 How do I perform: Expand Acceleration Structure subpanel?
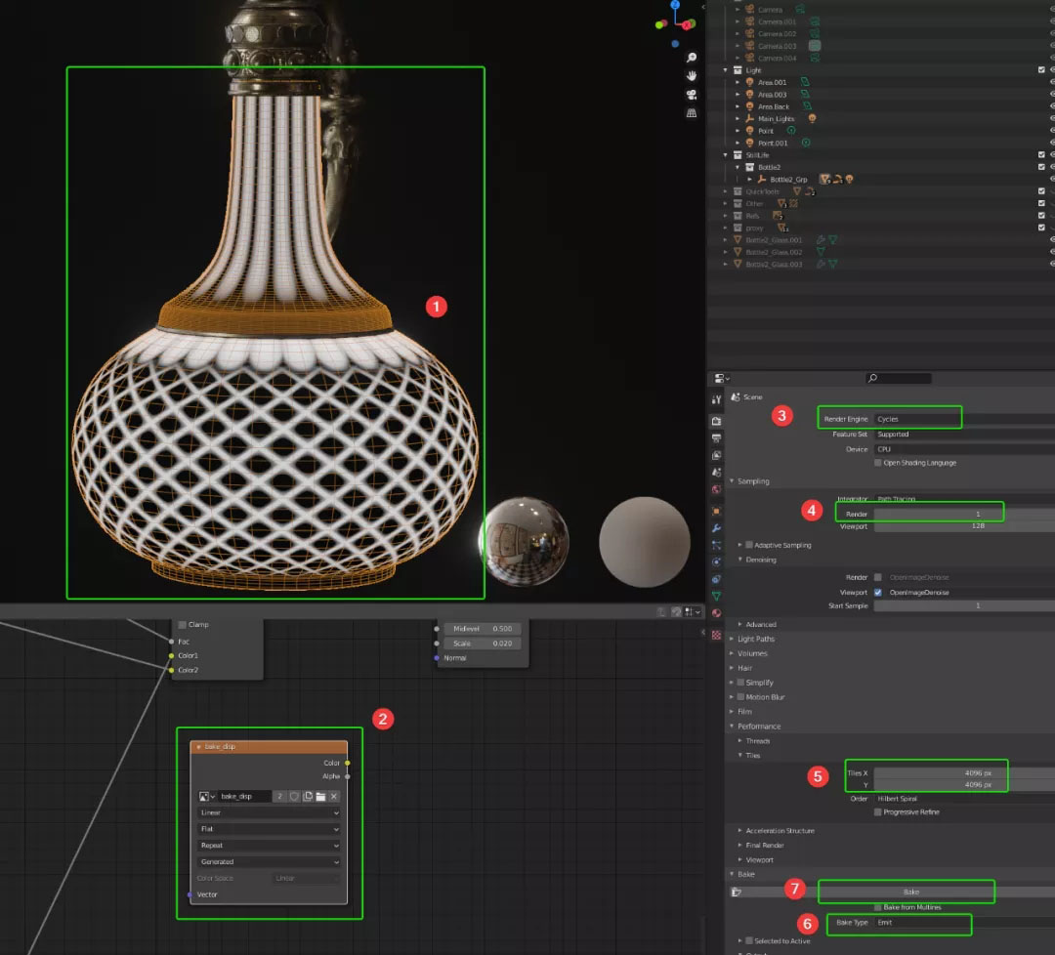pos(740,831)
